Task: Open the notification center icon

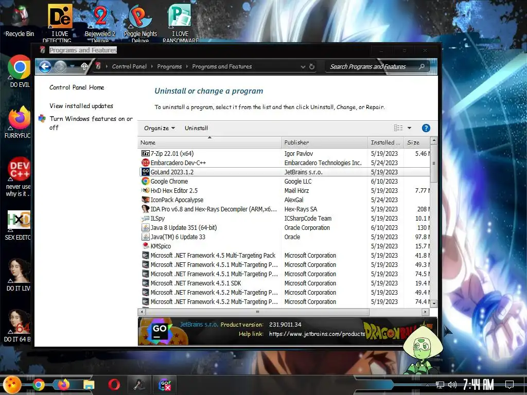Action: point(510,384)
